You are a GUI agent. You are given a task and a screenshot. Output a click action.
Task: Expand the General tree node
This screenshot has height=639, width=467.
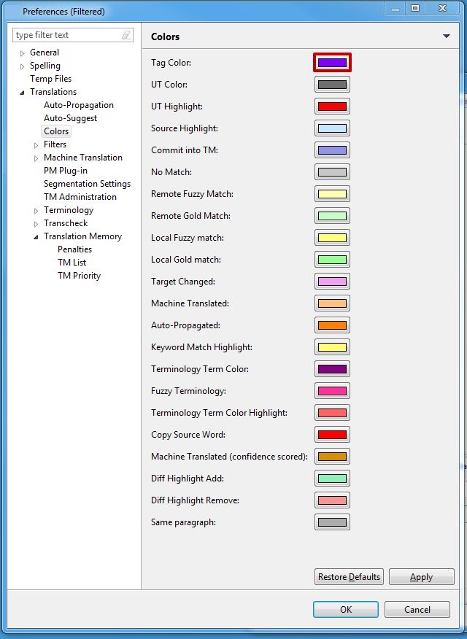click(23, 53)
